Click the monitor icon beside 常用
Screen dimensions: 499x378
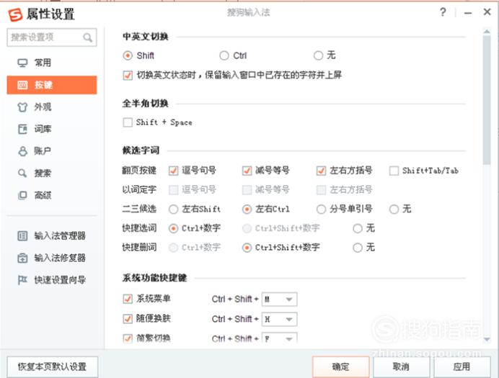coord(22,63)
